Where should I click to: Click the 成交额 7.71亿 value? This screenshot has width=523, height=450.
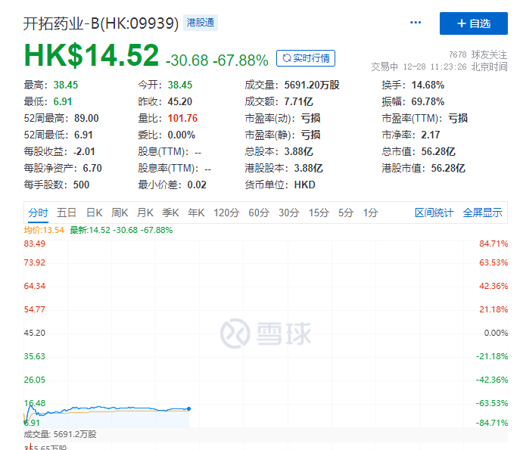[x=298, y=101]
